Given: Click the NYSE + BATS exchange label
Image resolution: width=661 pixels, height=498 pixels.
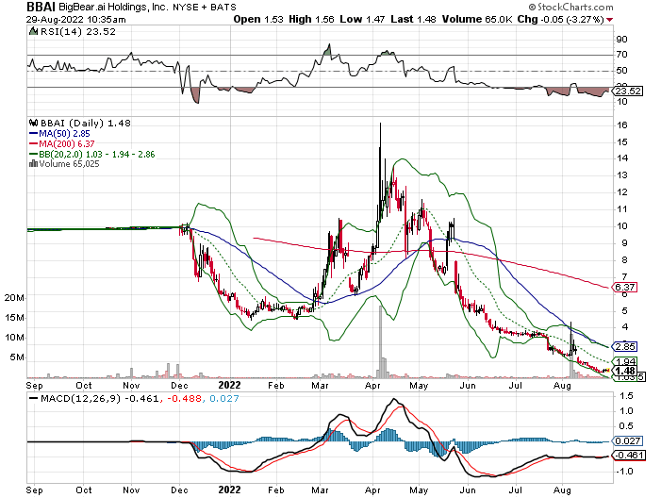Looking at the screenshot, I should point(205,8).
